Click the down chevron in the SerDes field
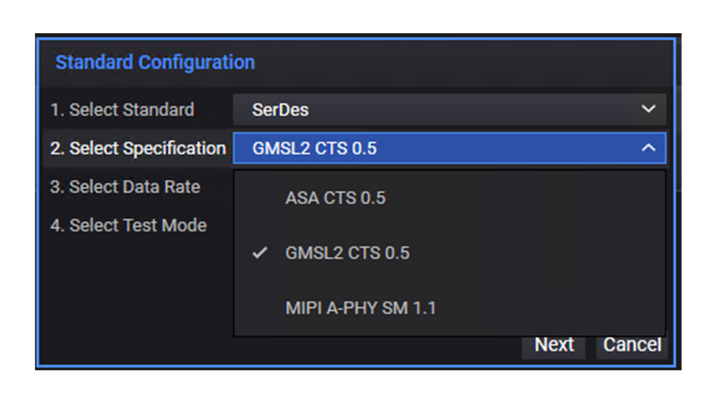The width and height of the screenshot is (717, 403). (648, 109)
